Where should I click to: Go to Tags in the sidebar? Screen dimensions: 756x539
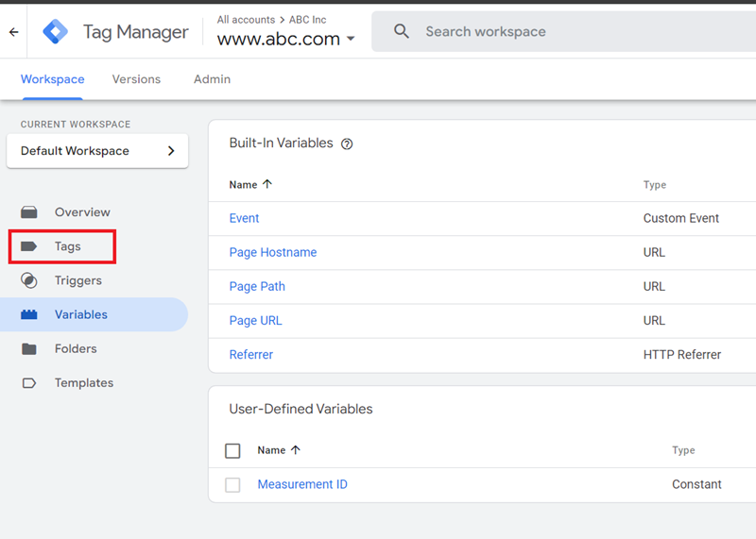click(67, 246)
